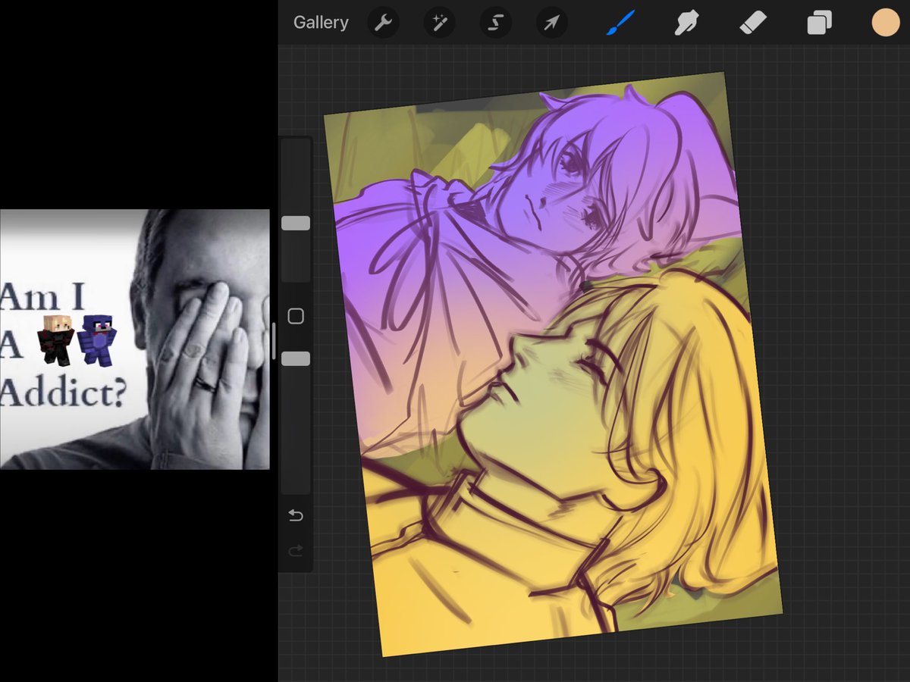Tap the blond Minecraft character in the meme
910x682 pixels.
[x=56, y=339]
